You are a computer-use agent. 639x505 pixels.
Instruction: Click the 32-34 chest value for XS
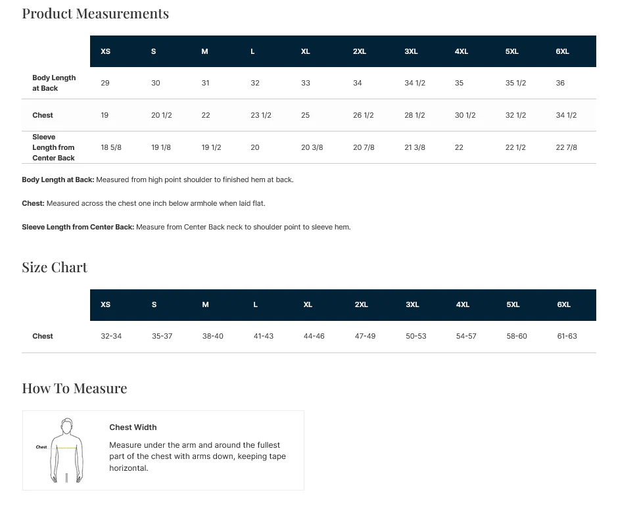[111, 336]
